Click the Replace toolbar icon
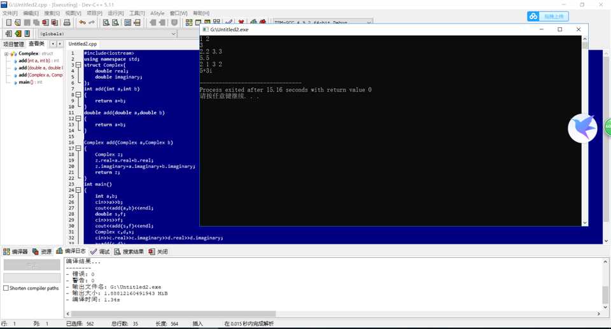 click(115, 23)
